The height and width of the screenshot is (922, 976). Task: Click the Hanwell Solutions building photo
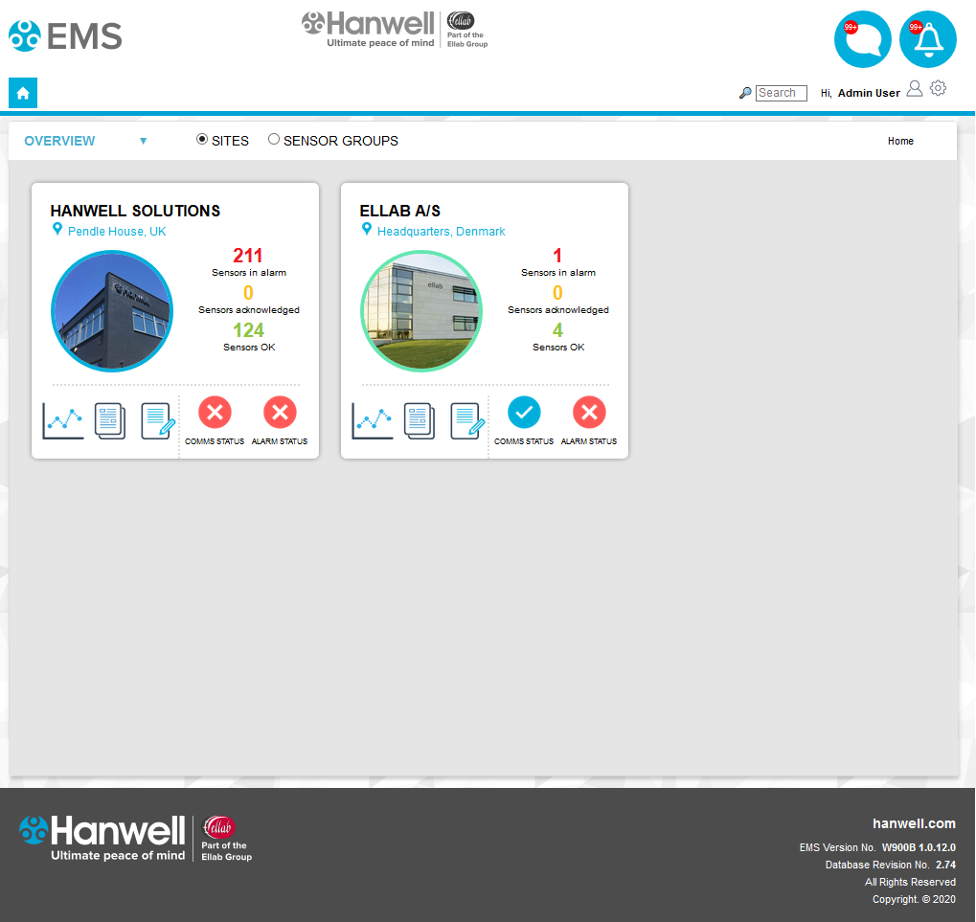112,311
